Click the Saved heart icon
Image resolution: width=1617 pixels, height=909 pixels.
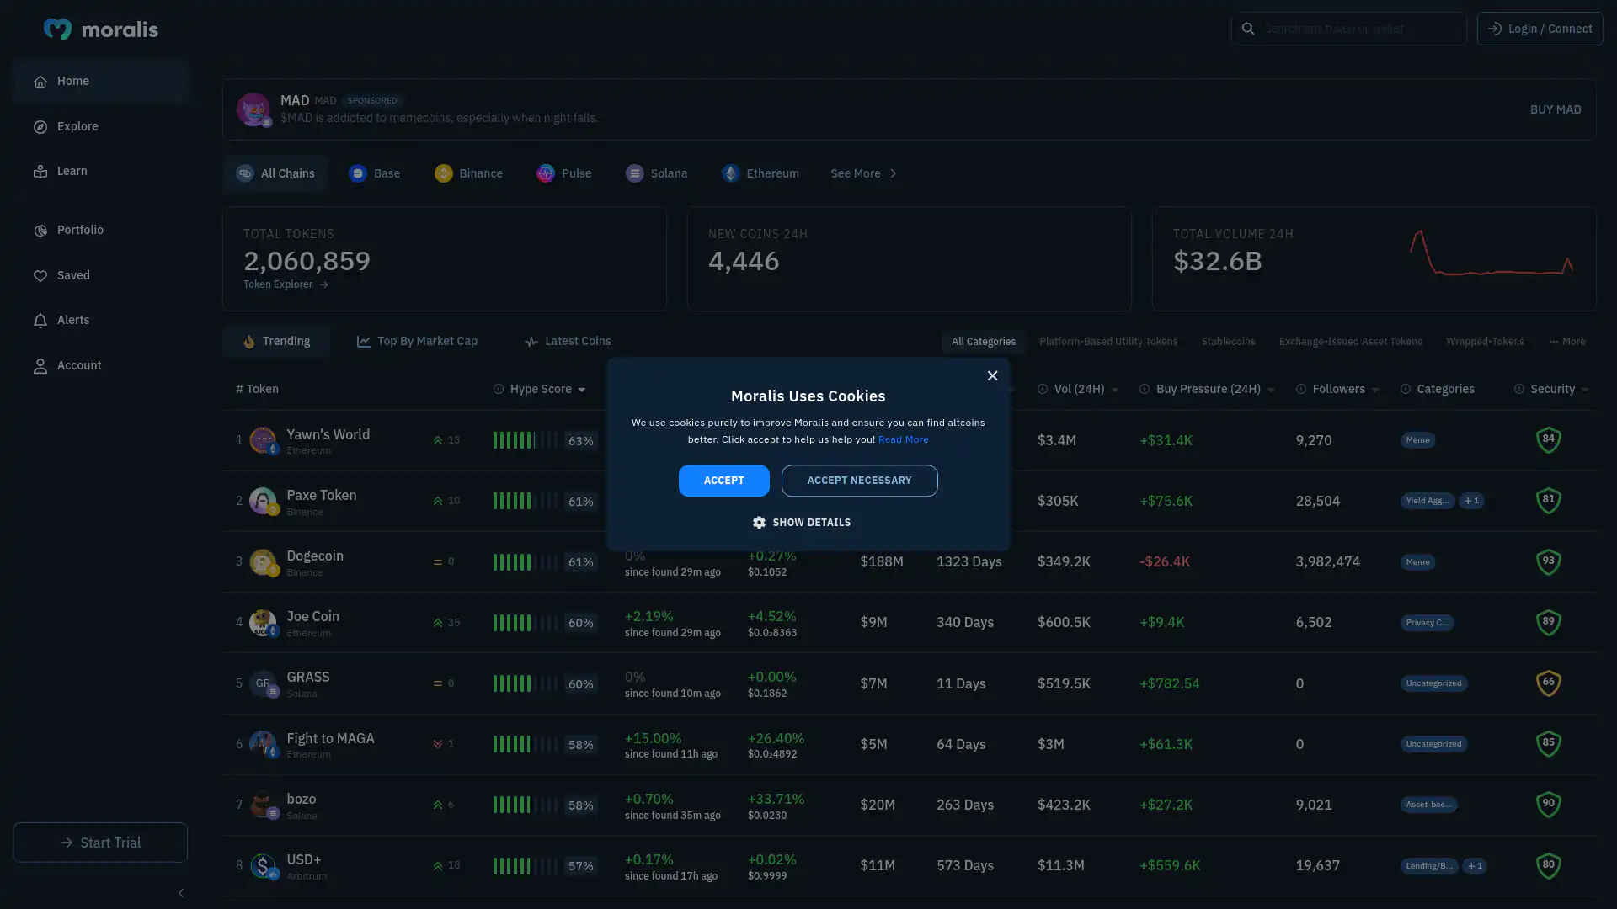(x=40, y=276)
